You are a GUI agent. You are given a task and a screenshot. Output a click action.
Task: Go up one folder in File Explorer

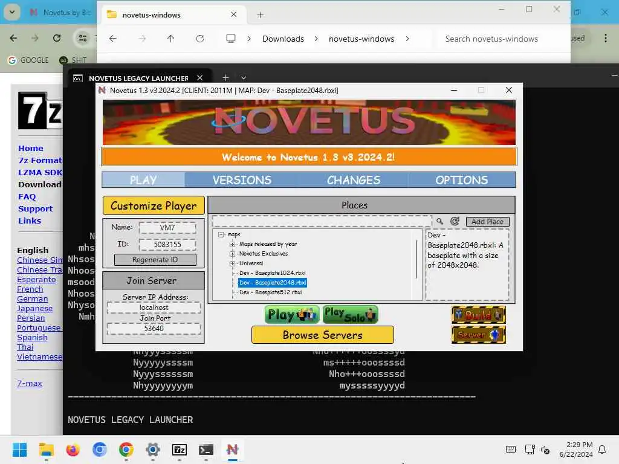(170, 39)
